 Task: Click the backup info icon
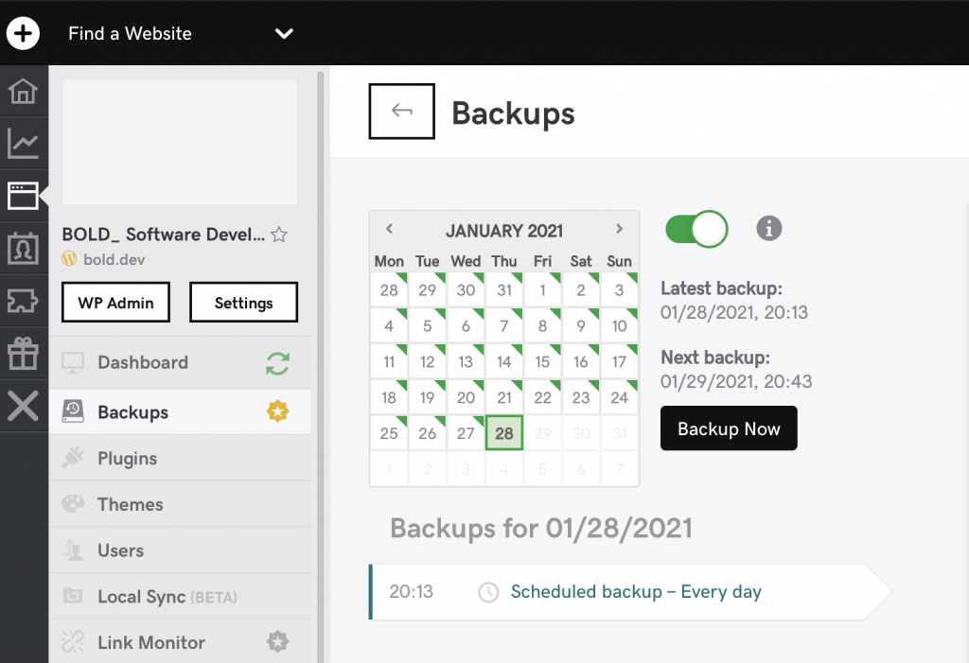[x=768, y=229]
